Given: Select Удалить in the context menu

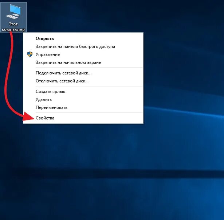Looking at the screenshot, I should pyautogui.click(x=83, y=99).
